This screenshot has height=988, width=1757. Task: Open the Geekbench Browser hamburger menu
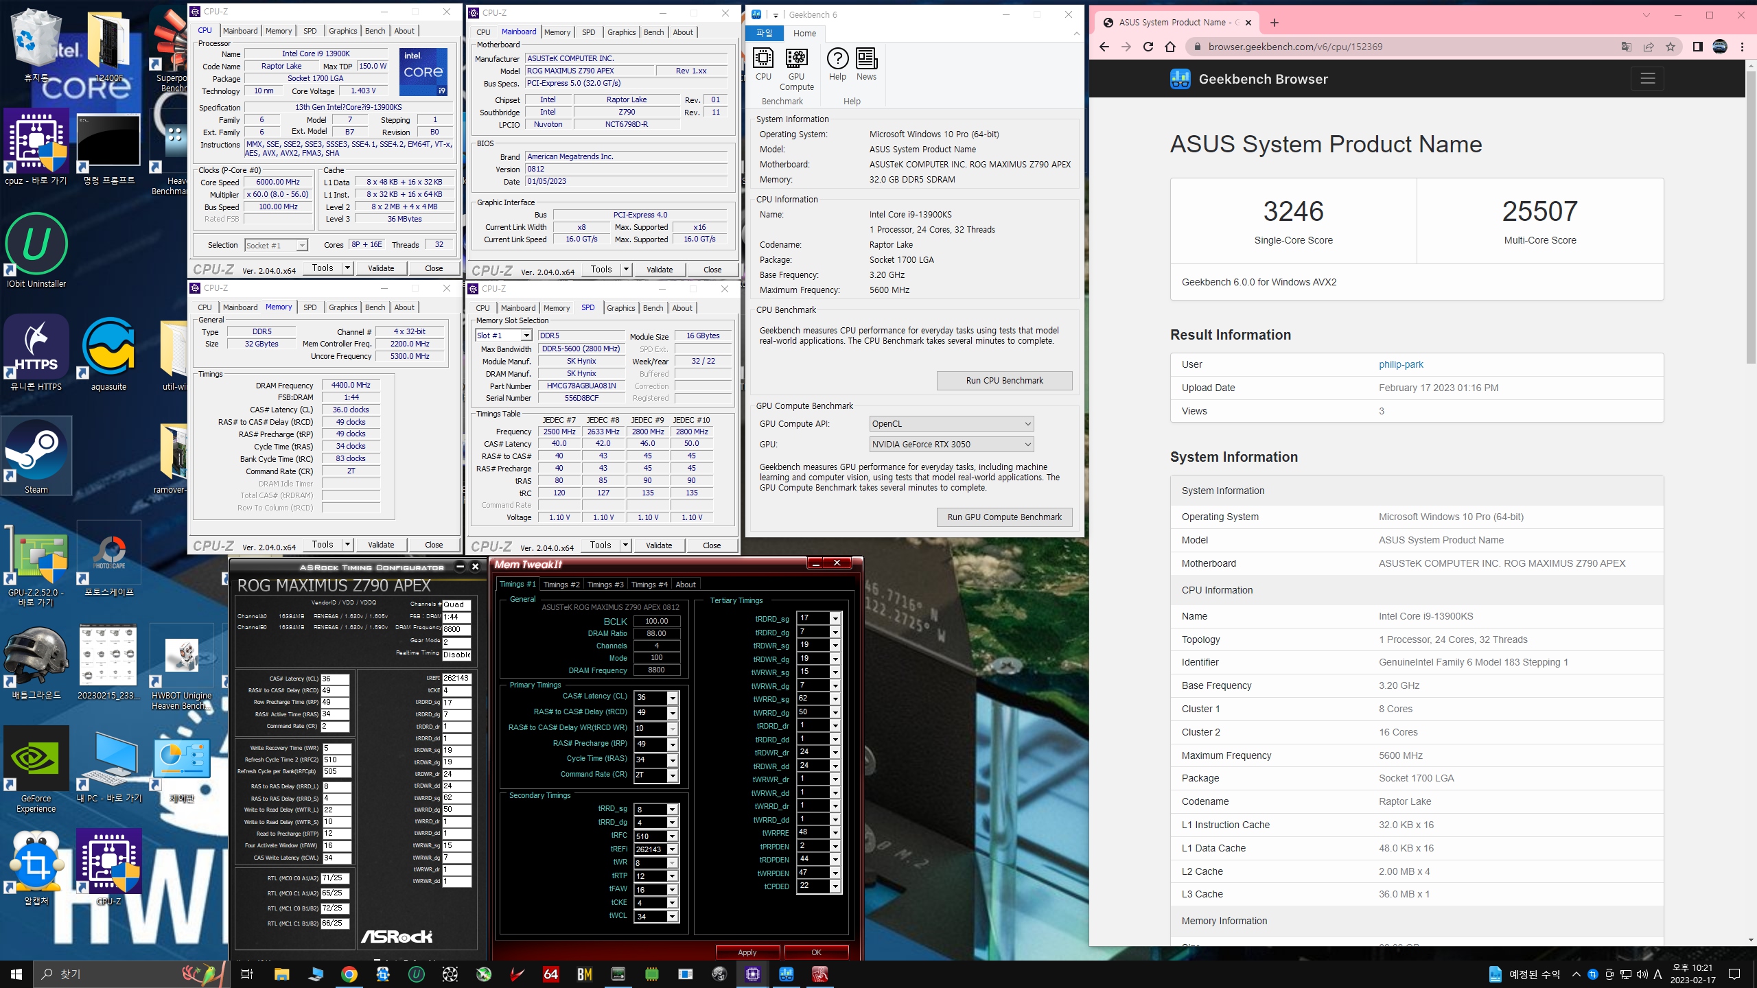(1647, 78)
